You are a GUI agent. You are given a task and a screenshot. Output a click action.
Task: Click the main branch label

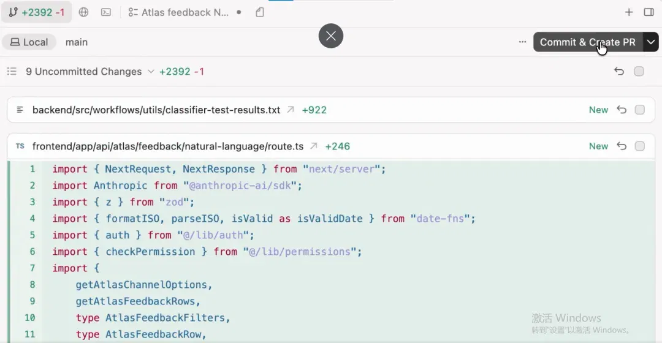(77, 42)
